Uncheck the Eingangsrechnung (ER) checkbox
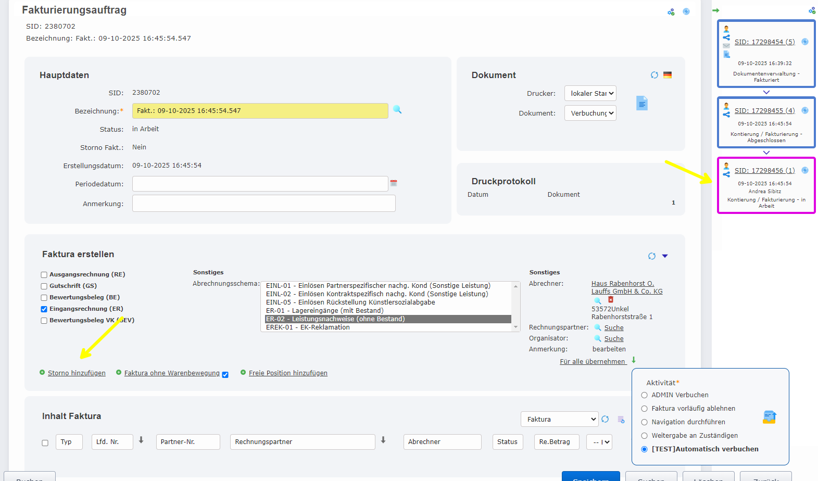Image resolution: width=818 pixels, height=481 pixels. coord(44,309)
